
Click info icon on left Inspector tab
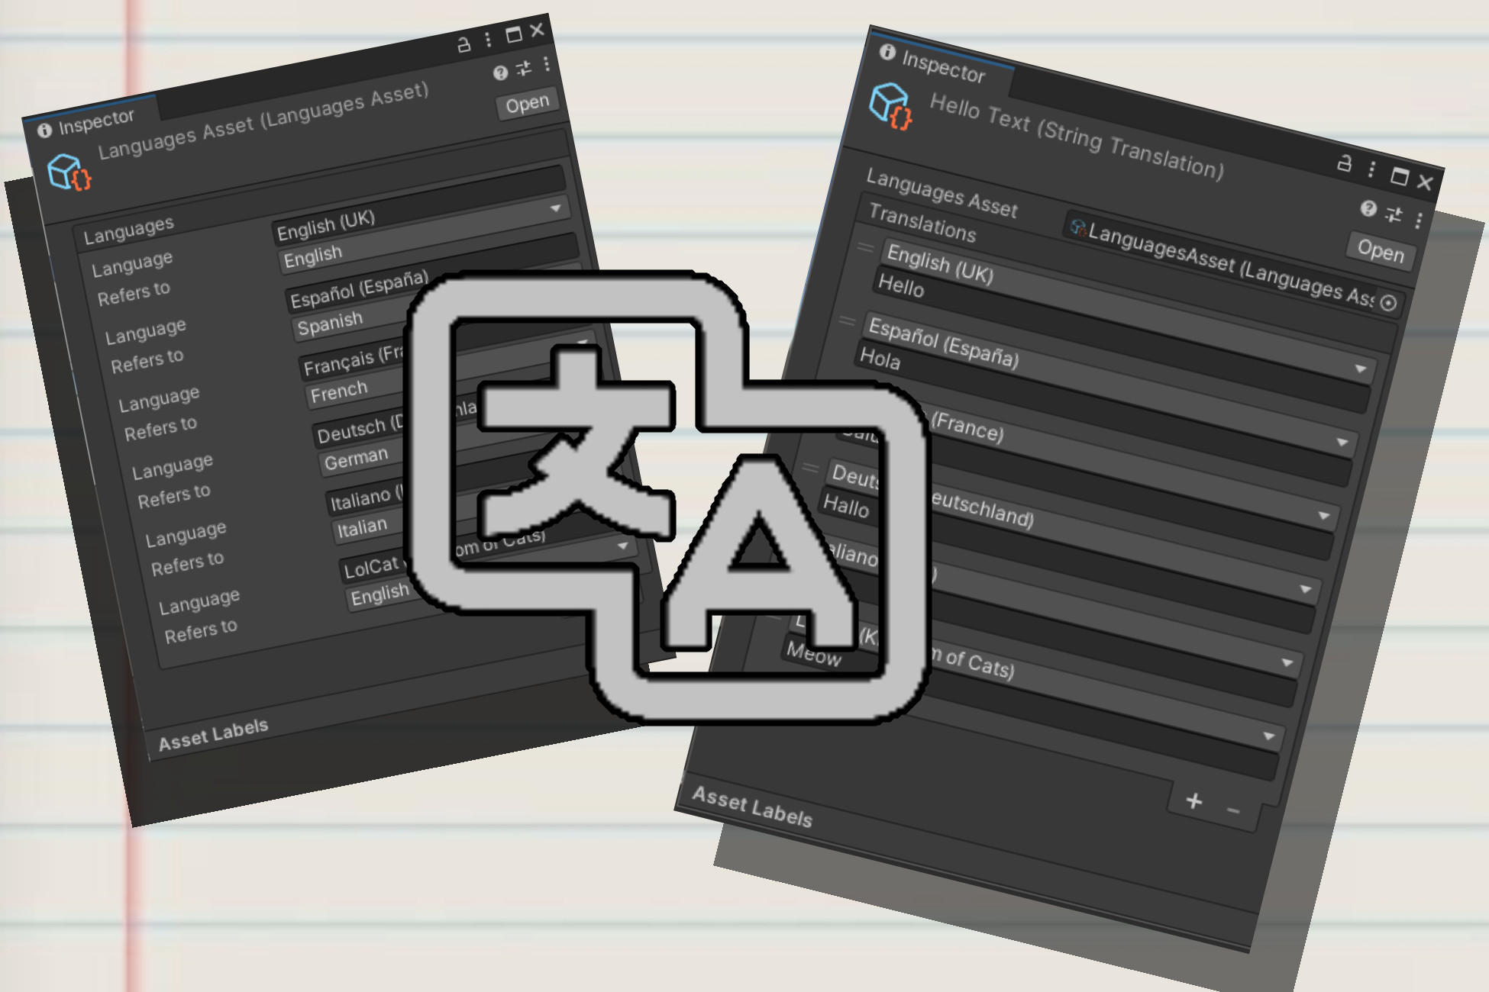[x=44, y=130]
